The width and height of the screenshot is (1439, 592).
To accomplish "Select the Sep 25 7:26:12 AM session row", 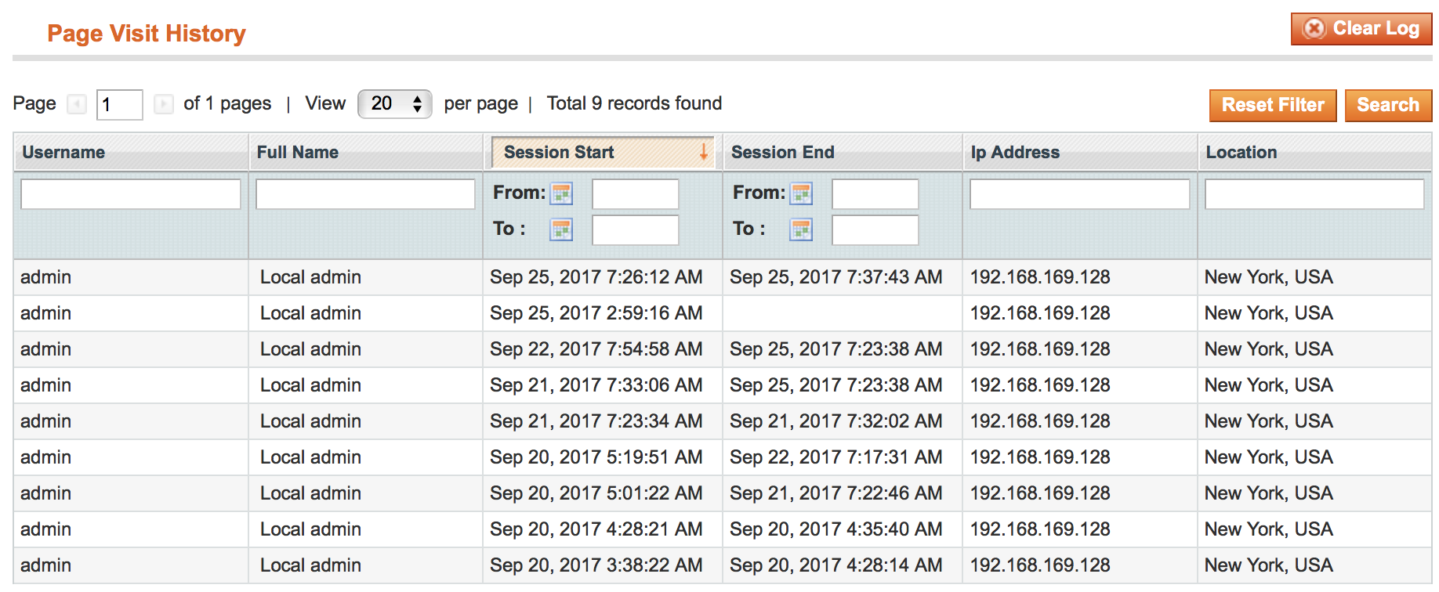I will (596, 277).
